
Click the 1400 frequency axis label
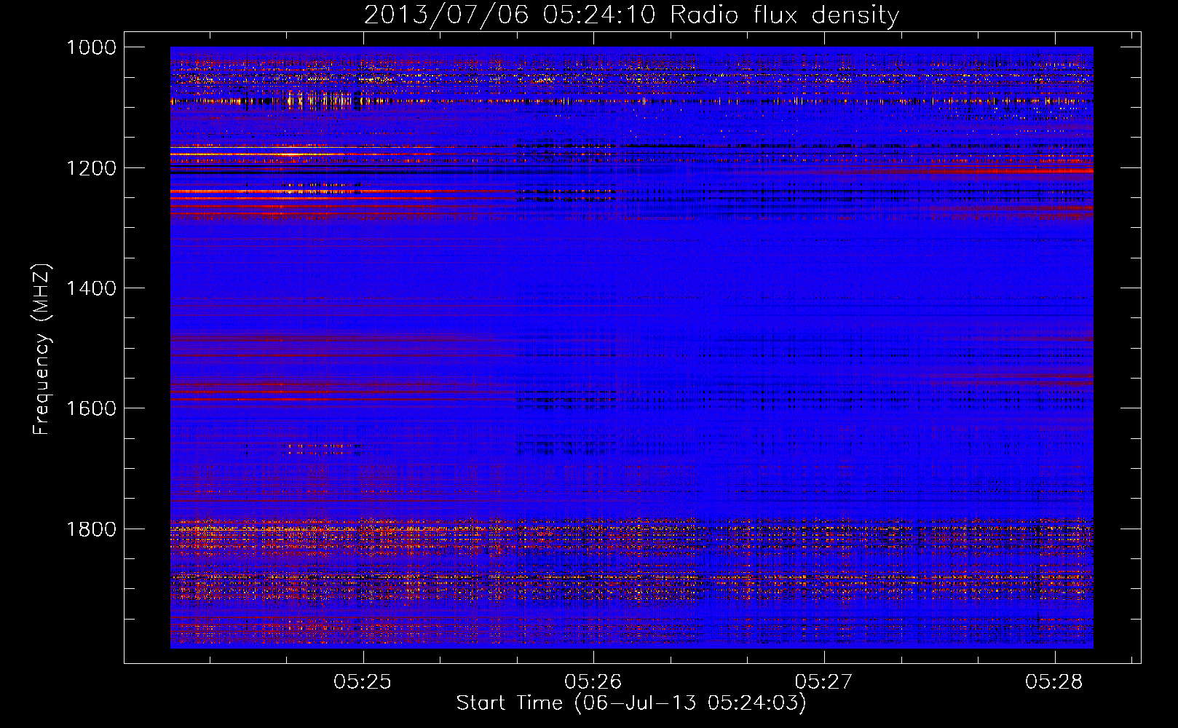(91, 288)
